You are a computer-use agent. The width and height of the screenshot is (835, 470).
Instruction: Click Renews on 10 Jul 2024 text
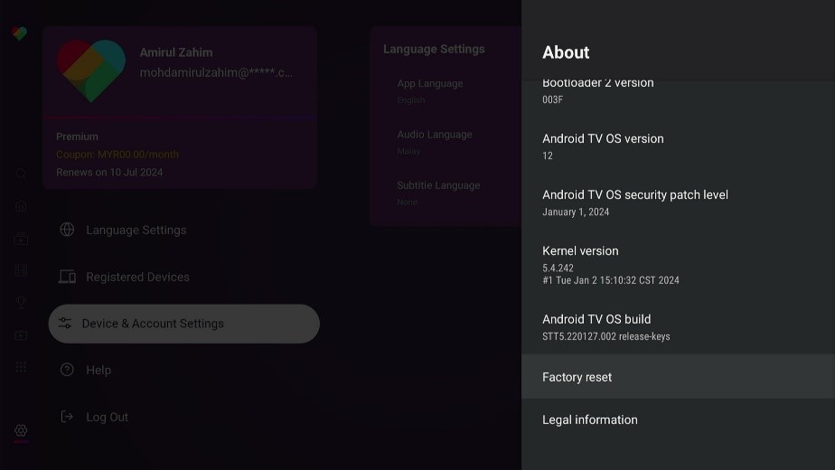(x=109, y=172)
